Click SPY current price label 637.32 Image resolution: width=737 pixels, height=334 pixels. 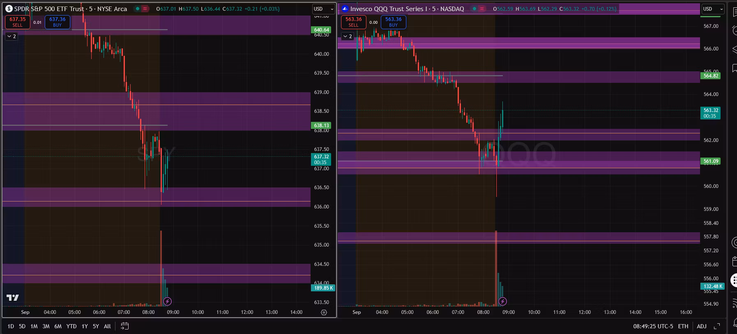tap(321, 159)
